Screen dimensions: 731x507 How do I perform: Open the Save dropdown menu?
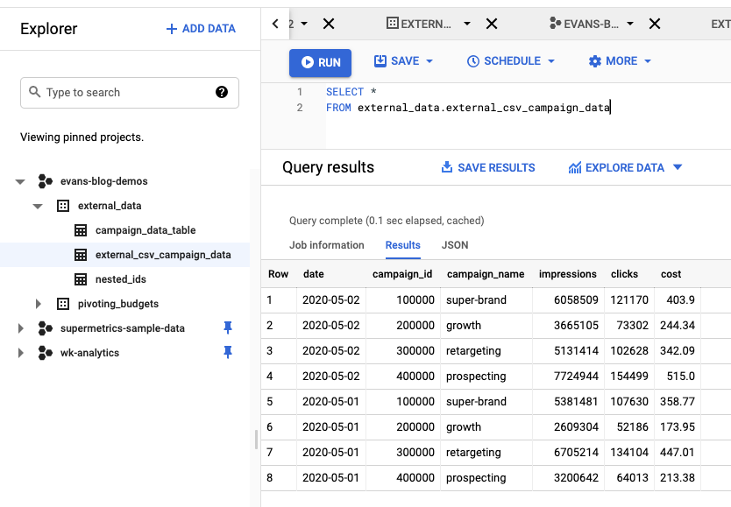(x=403, y=61)
